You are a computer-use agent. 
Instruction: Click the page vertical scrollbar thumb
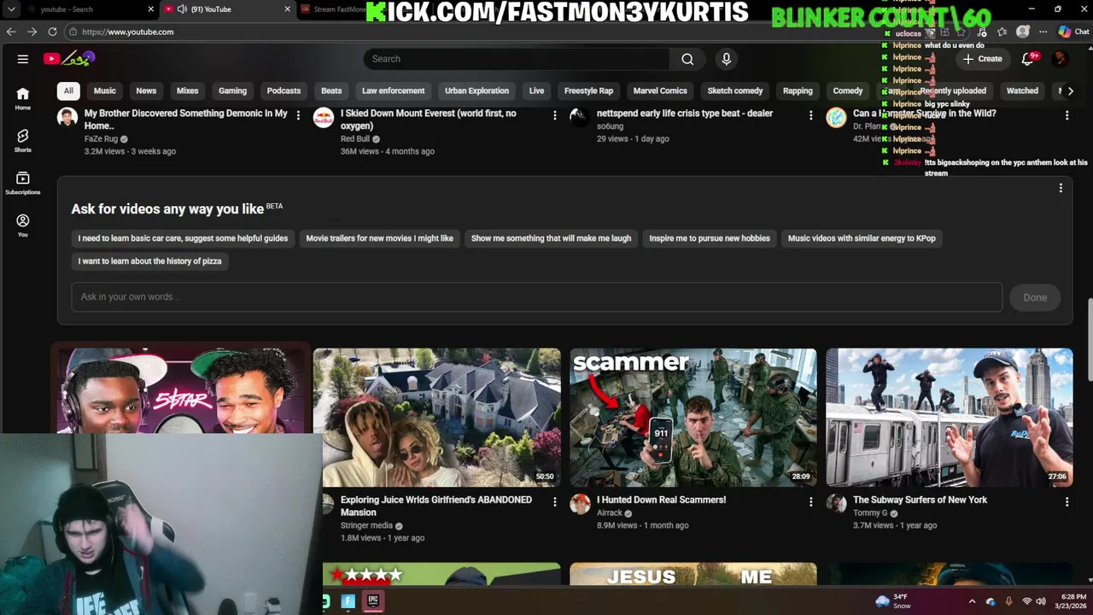pyautogui.click(x=1089, y=340)
